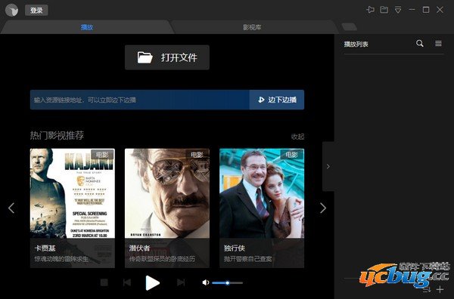Viewport: 454px width, 299px height.
Task: Pin the window on top
Action: click(x=370, y=10)
